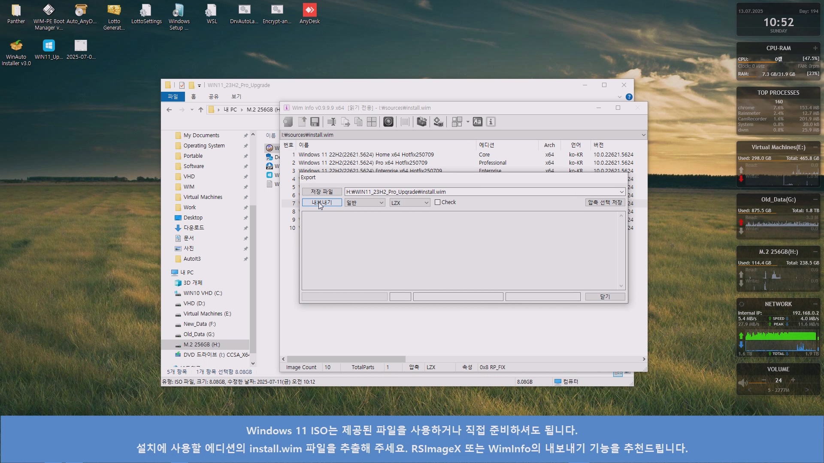
Task: Click the four-square grid toolbar icon
Action: (x=372, y=122)
